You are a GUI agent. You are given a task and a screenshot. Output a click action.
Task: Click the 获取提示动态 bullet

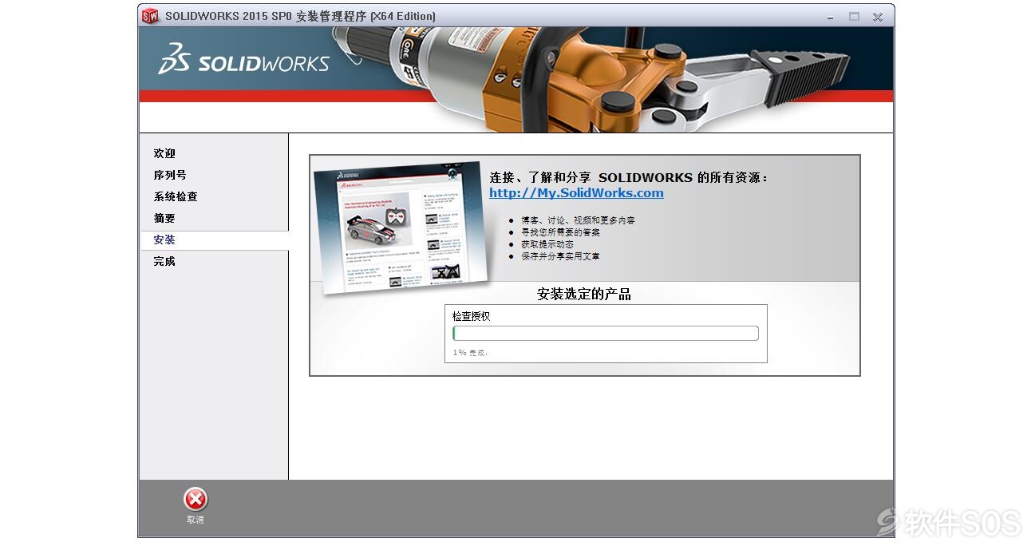point(547,244)
